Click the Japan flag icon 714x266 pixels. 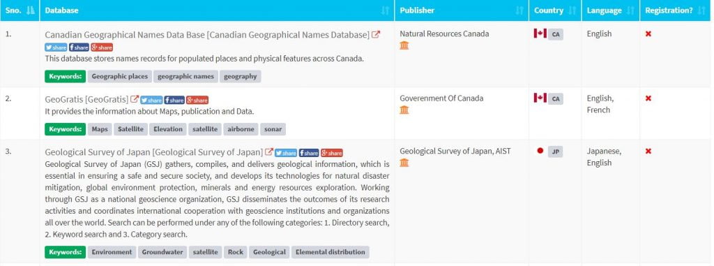click(x=540, y=151)
